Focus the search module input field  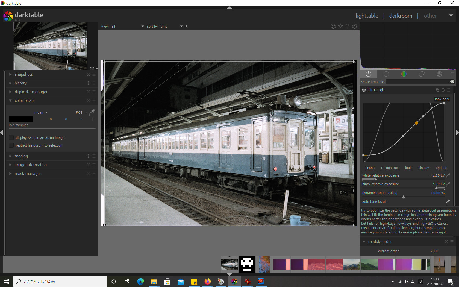coord(418,82)
